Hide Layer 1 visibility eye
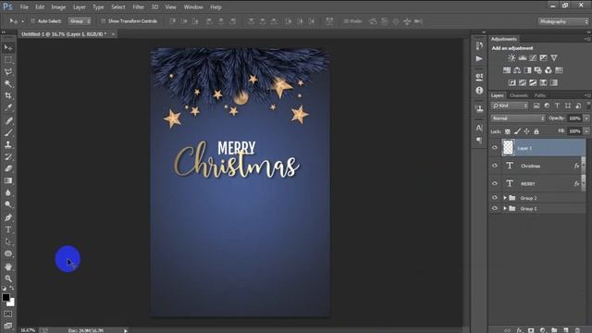Image resolution: width=592 pixels, height=333 pixels. (495, 148)
